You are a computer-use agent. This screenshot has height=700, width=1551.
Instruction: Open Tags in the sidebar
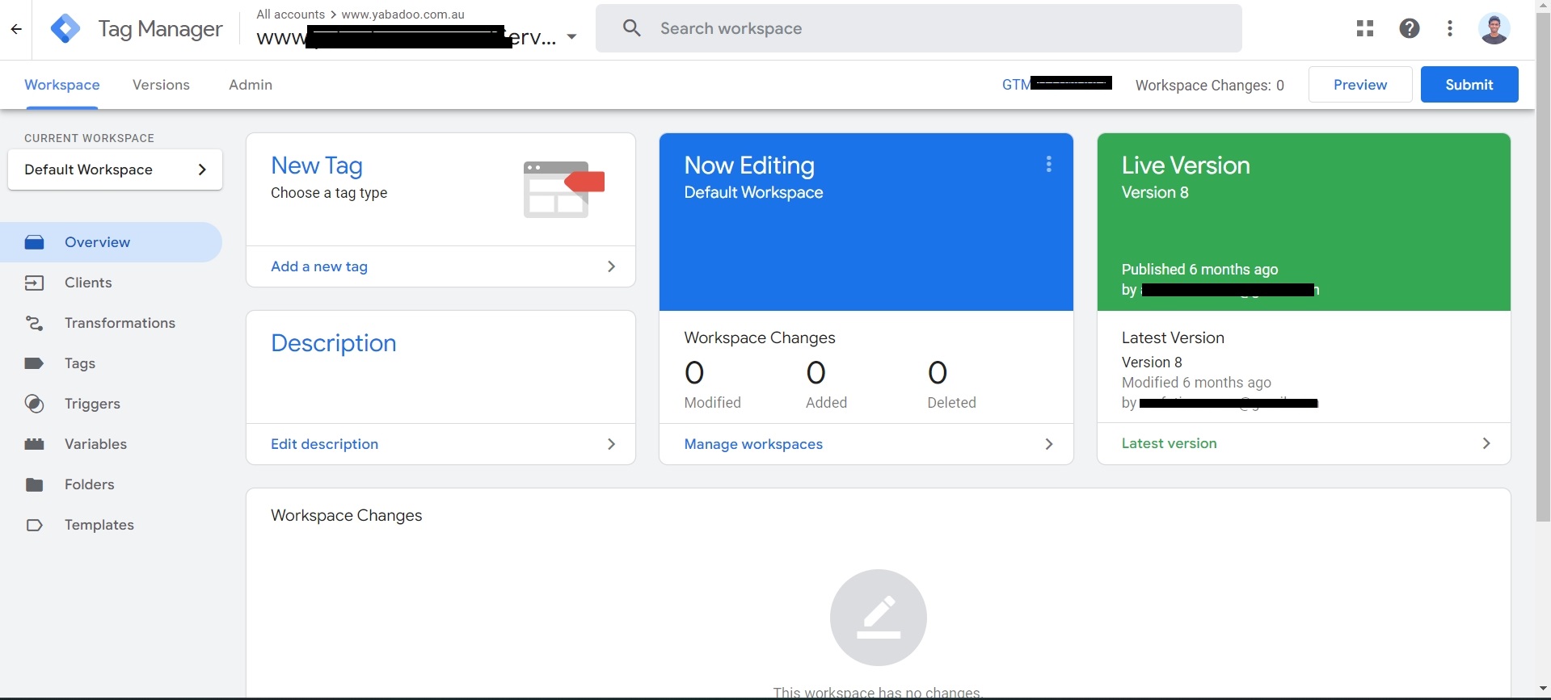111,363
